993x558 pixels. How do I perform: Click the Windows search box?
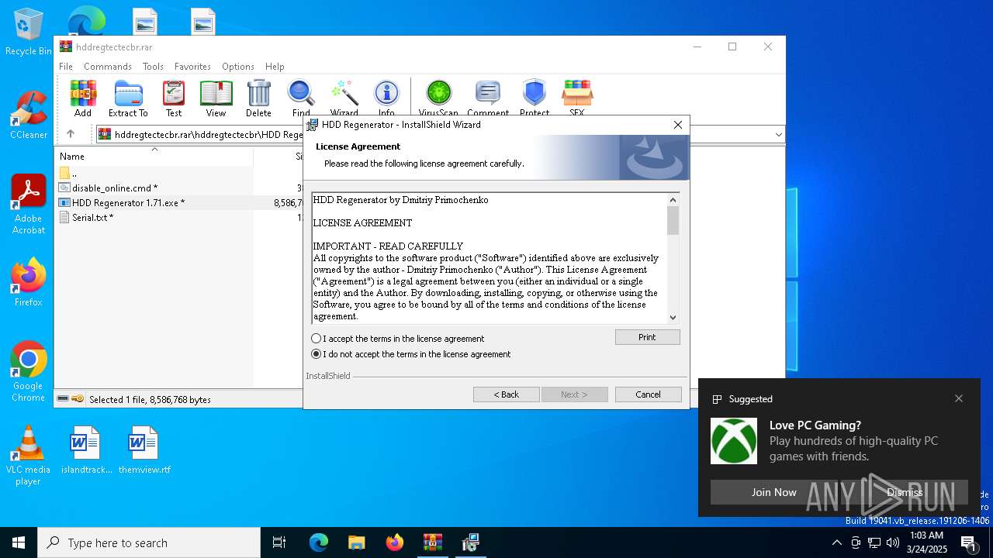(149, 542)
